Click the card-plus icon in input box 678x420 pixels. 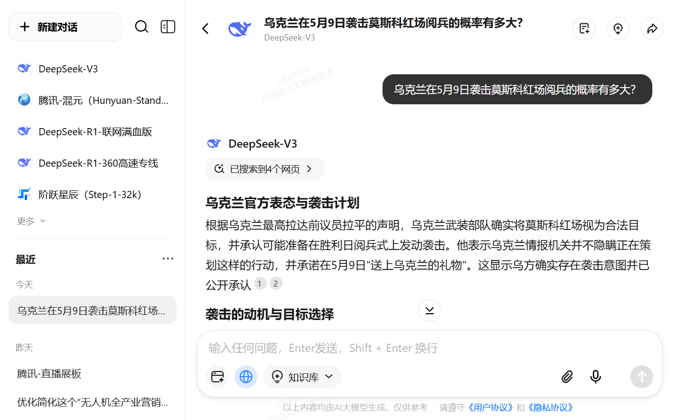(217, 377)
